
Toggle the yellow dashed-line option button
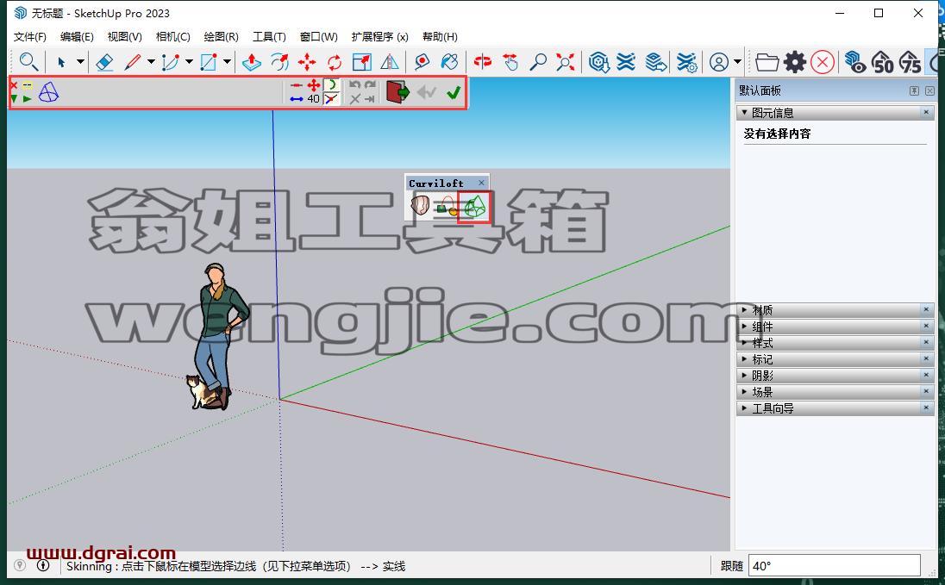pyautogui.click(x=27, y=85)
